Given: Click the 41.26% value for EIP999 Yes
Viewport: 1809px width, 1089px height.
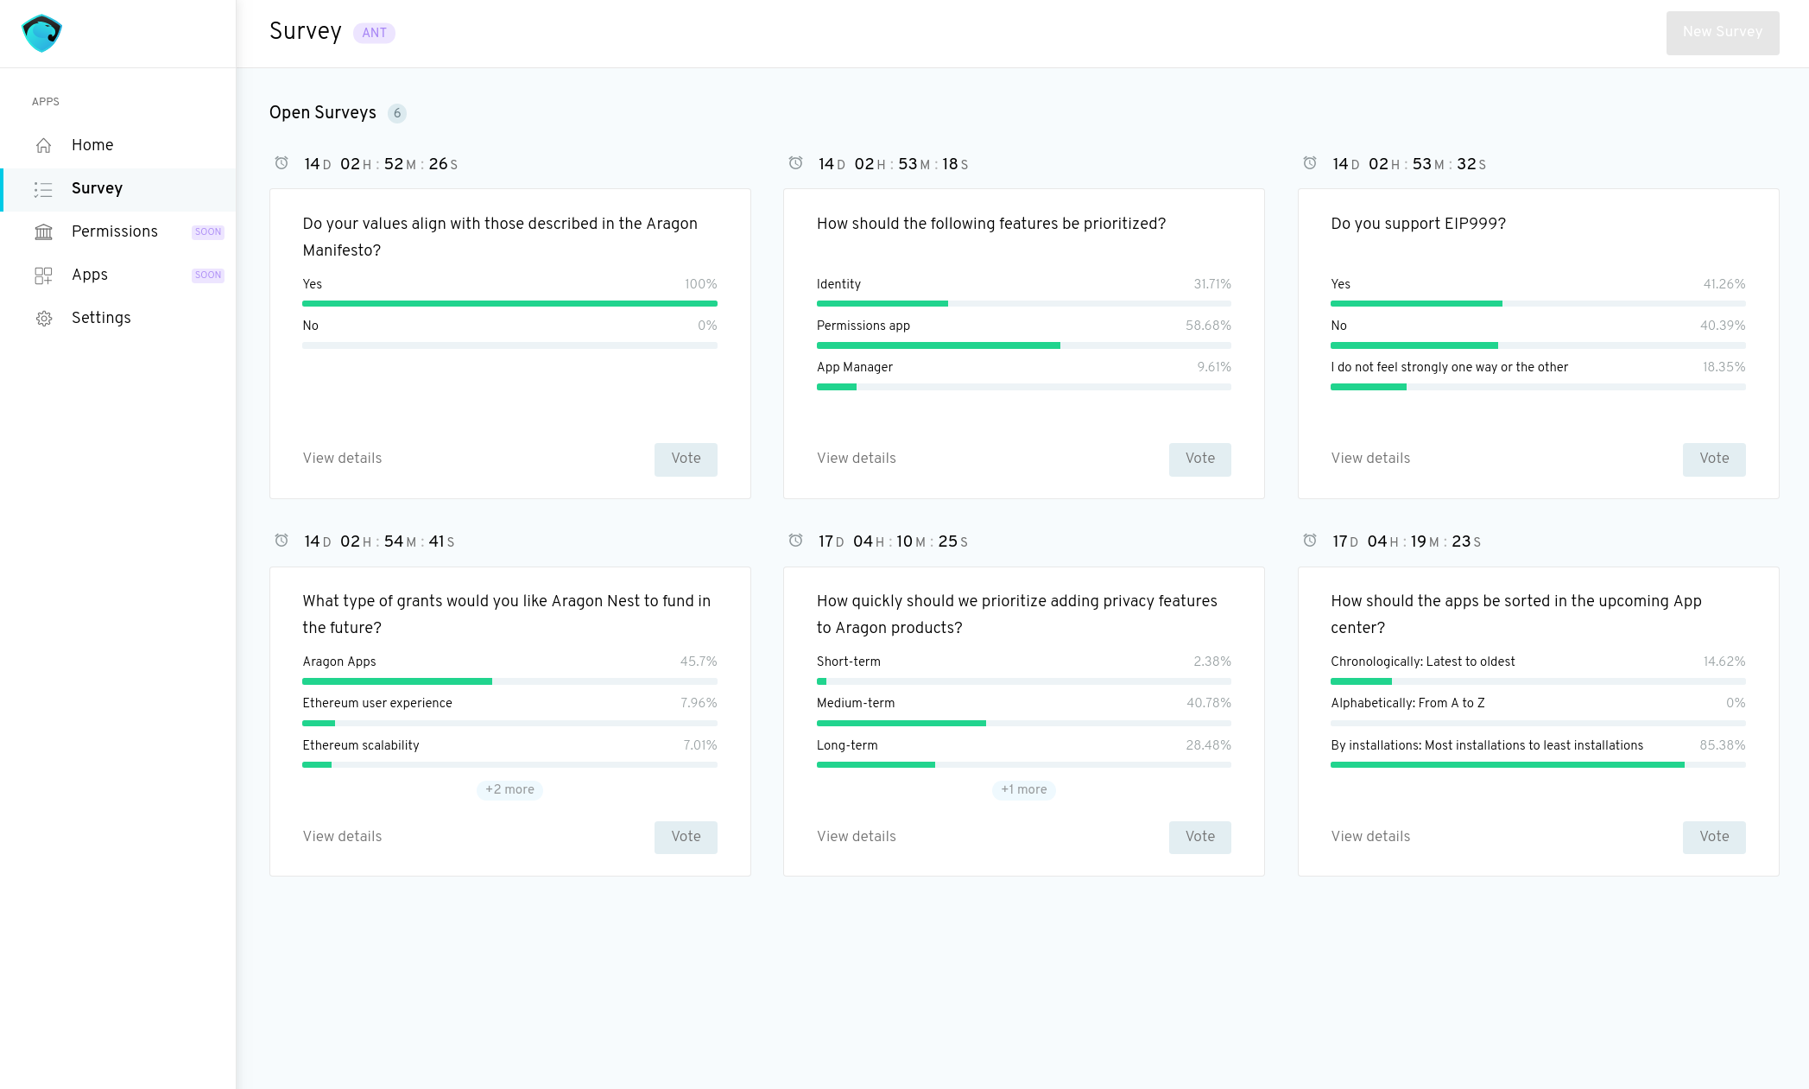Looking at the screenshot, I should pos(1724,285).
